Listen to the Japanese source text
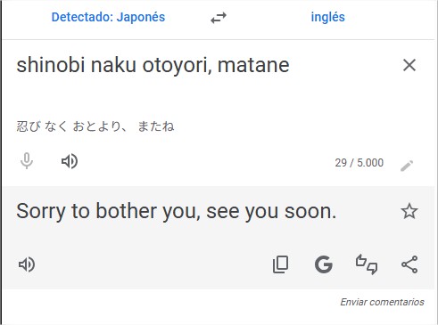Screen dimensions: 438x325 [x=70, y=161]
